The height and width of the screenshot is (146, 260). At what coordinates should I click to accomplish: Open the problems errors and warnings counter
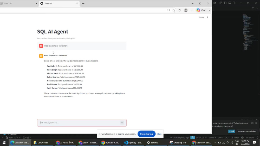coord(27,137)
